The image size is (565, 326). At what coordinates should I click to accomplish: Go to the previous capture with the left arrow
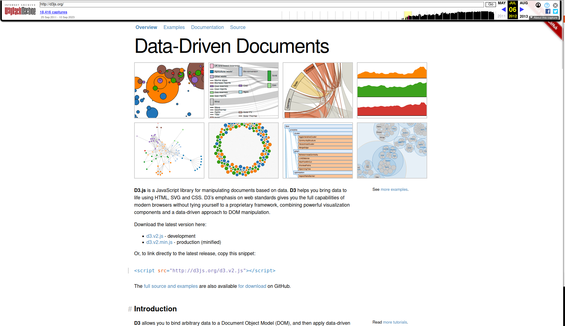[x=503, y=9]
